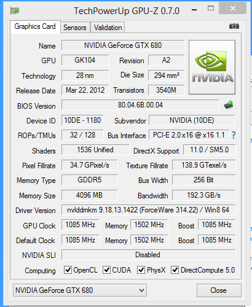Click the BIOS save chip icon
The image size is (252, 307).
[229, 105]
